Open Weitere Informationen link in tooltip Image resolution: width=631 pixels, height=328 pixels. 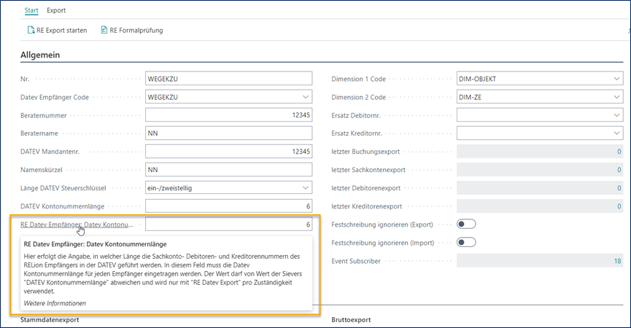click(x=55, y=302)
